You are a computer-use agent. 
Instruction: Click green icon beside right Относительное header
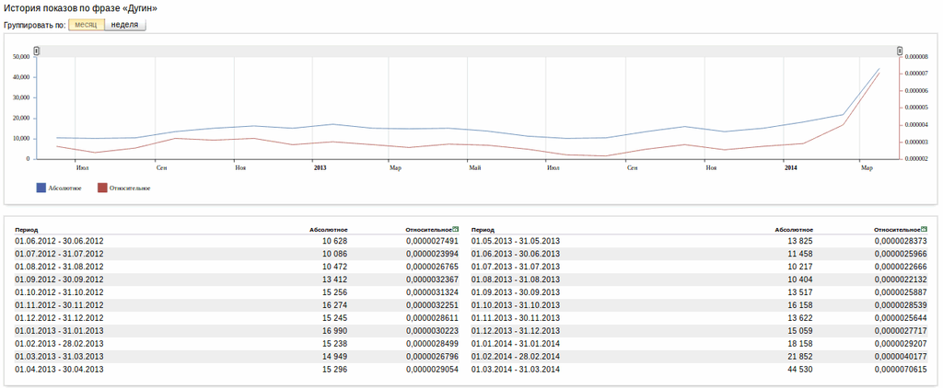(x=924, y=228)
